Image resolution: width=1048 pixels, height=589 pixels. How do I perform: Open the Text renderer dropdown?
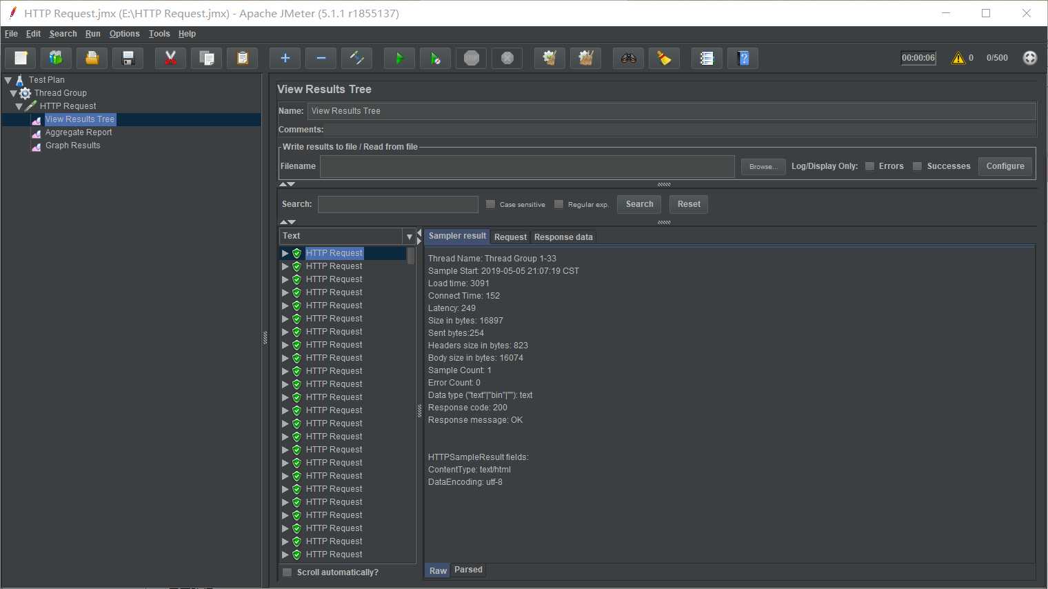point(410,237)
